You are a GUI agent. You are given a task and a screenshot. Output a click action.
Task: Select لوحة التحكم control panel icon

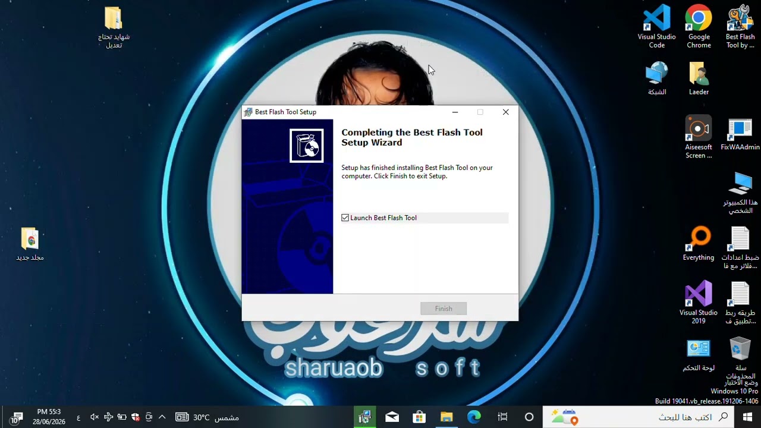[699, 355]
